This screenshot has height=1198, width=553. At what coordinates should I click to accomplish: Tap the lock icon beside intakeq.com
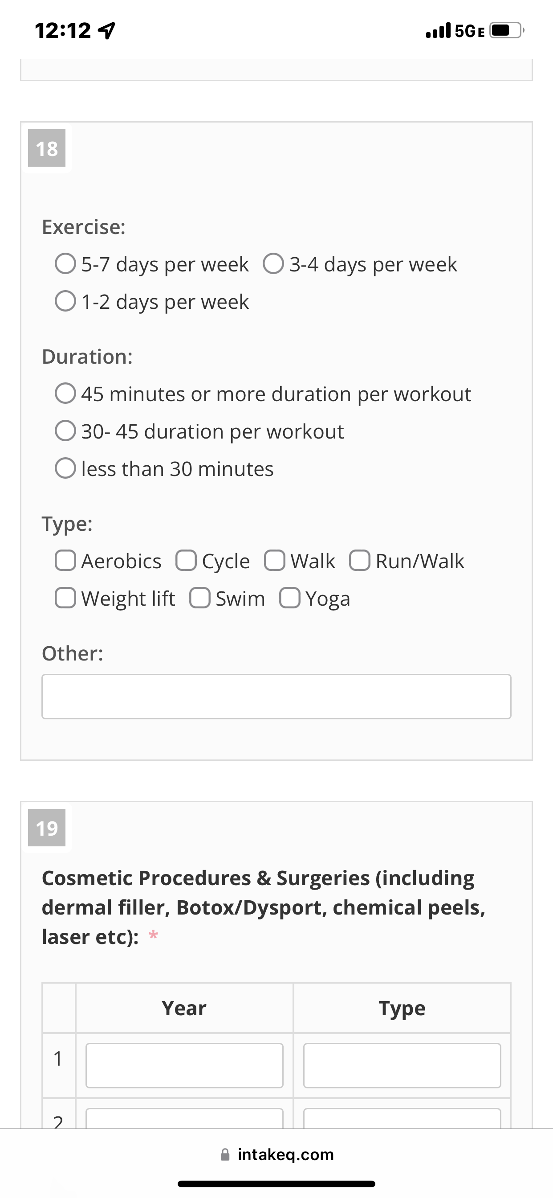point(225,1154)
